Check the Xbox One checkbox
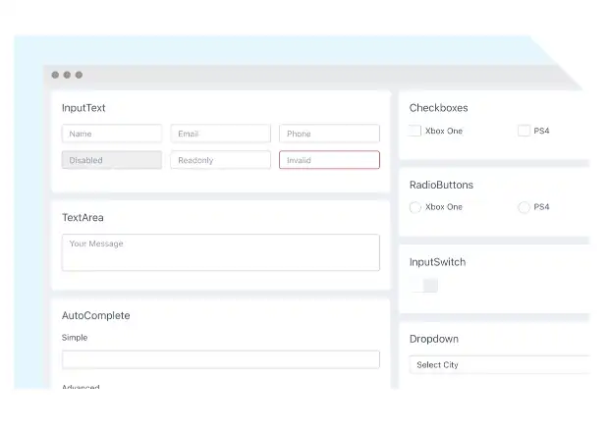608x435 pixels. click(x=415, y=131)
